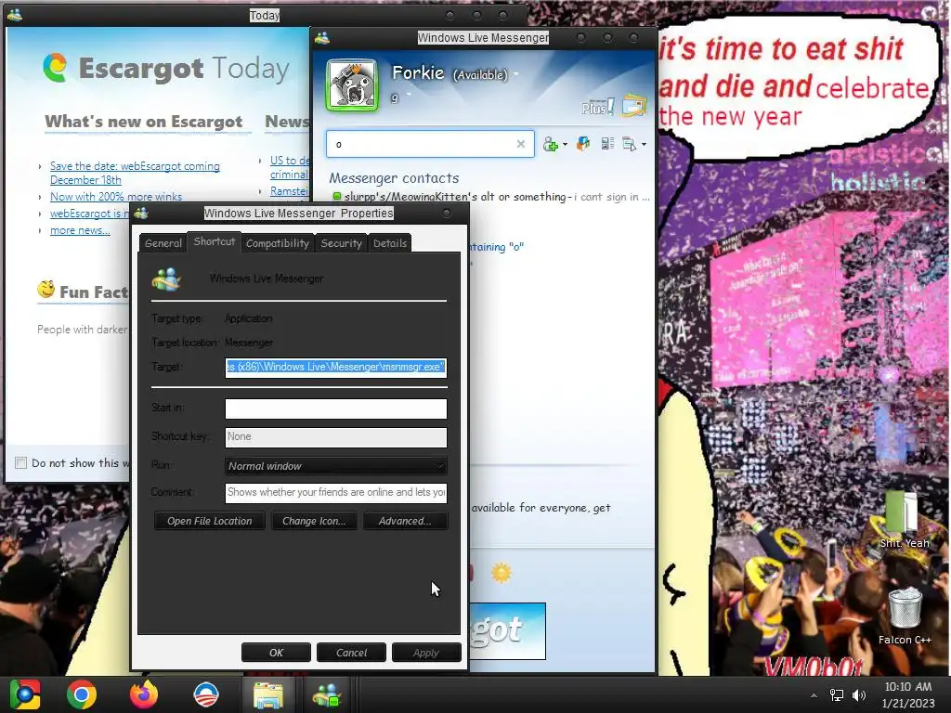Click the 'Messenger contacts' group header
The image size is (951, 713).
point(394,177)
